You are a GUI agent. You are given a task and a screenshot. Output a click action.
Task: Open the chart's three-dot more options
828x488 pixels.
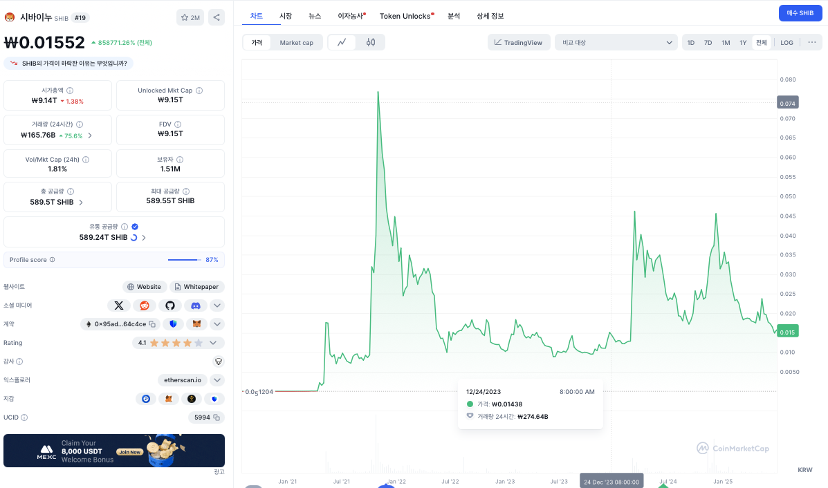(811, 43)
